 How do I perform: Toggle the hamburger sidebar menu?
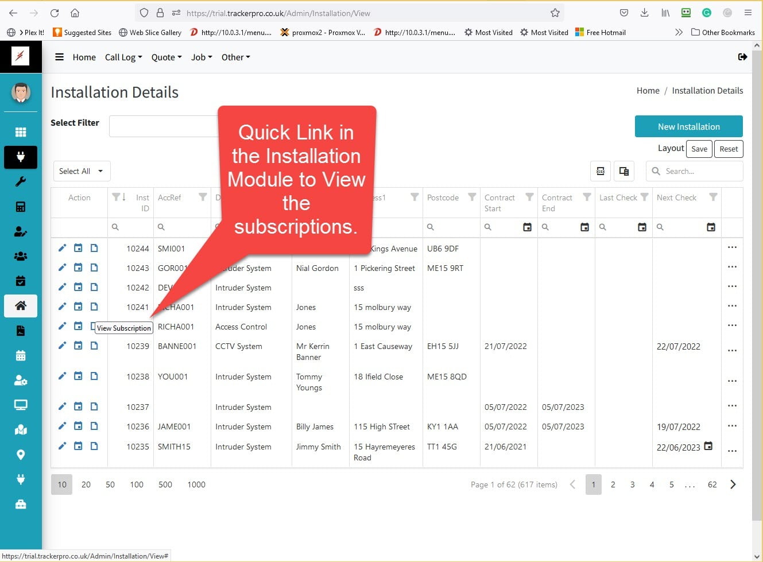click(x=59, y=57)
